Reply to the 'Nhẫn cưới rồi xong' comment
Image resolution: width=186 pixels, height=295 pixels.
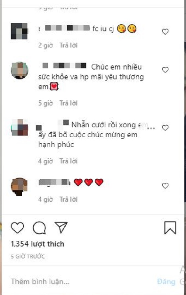pos(69,161)
